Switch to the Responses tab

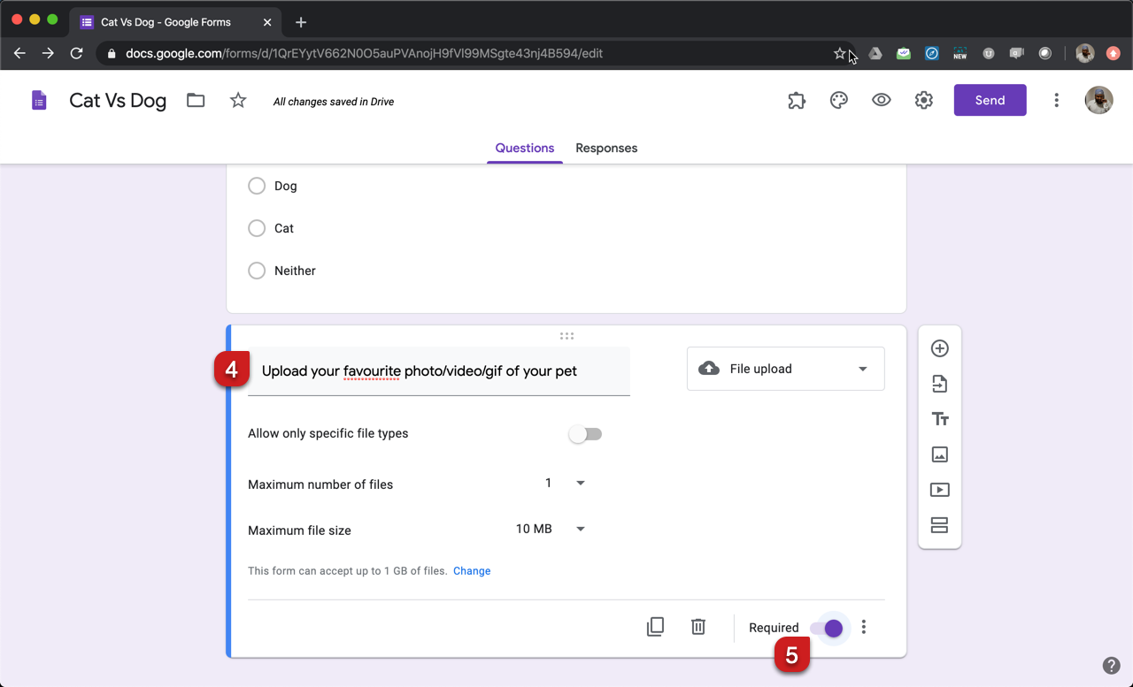click(x=606, y=148)
